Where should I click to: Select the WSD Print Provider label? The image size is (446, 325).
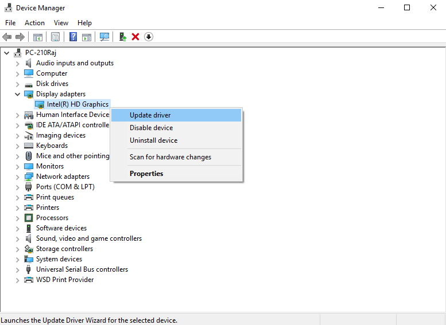65,280
